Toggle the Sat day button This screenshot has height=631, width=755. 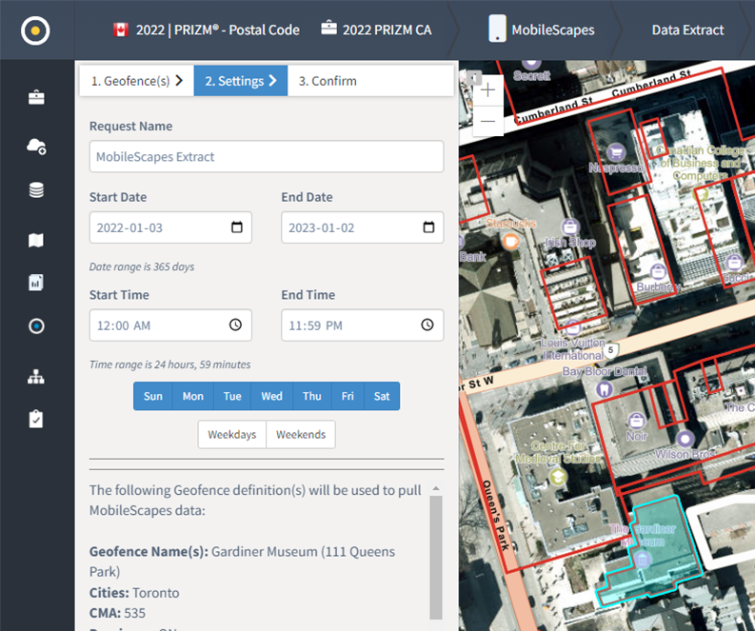381,396
